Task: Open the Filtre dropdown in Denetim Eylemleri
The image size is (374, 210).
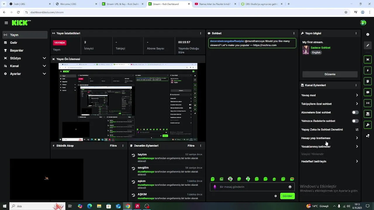Action: (191, 146)
